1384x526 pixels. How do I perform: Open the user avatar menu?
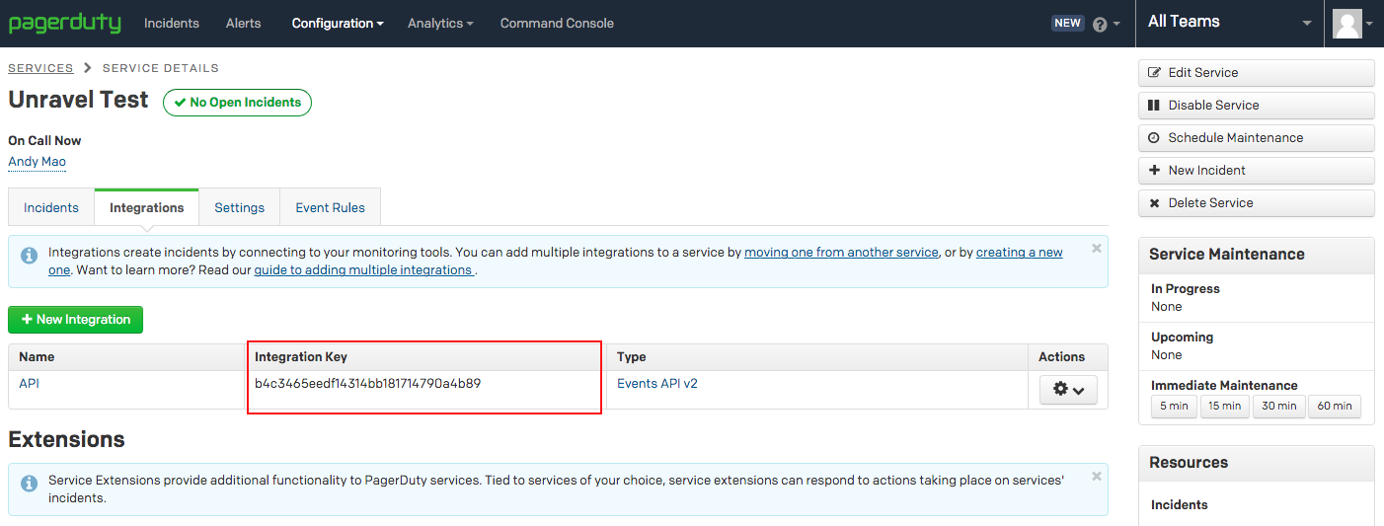coord(1352,24)
